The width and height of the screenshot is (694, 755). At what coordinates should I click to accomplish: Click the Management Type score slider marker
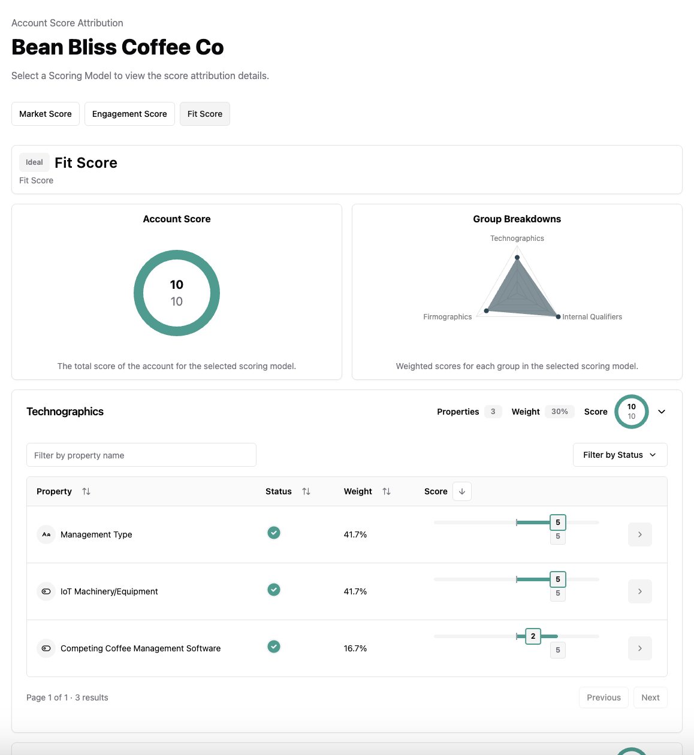pyautogui.click(x=557, y=523)
